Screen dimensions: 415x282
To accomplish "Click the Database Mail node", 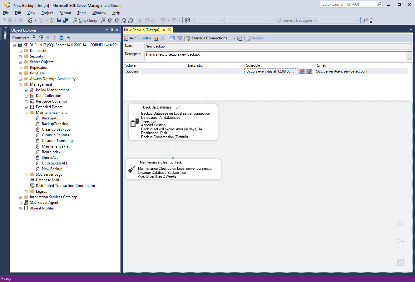I will (x=47, y=180).
